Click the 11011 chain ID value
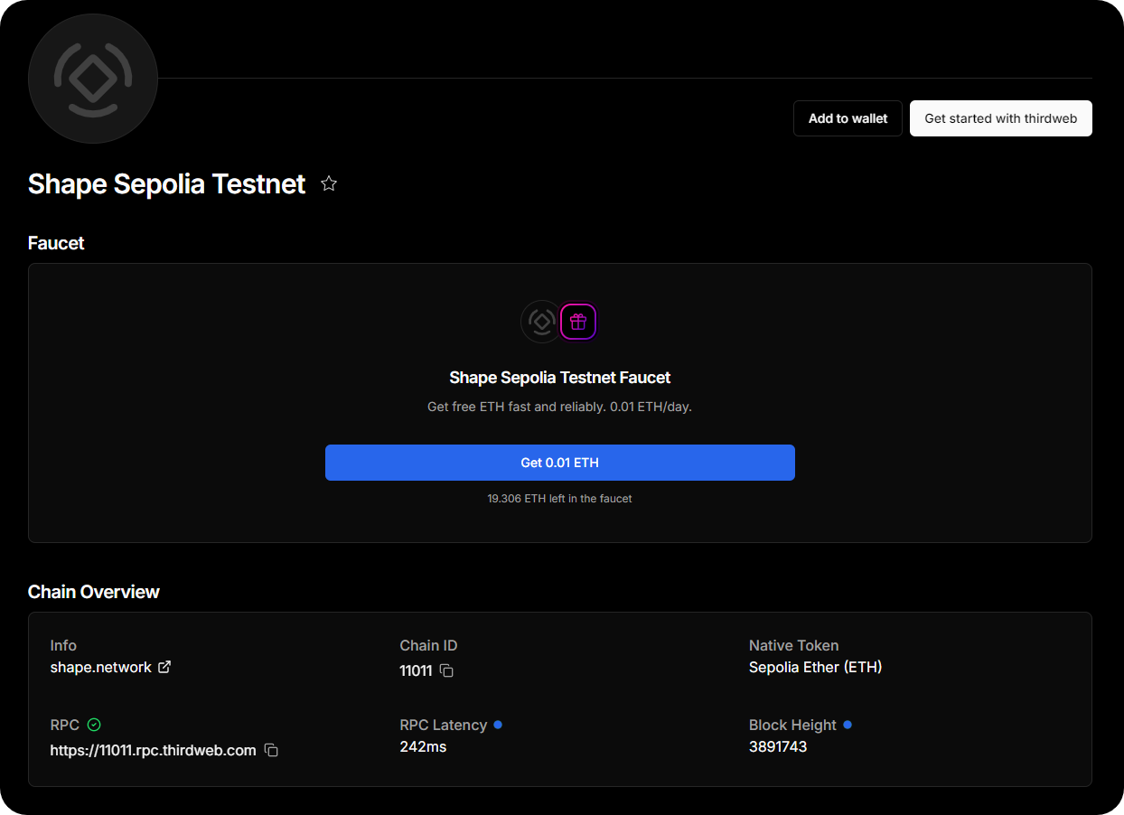Screen dimensions: 1124x815 point(416,671)
